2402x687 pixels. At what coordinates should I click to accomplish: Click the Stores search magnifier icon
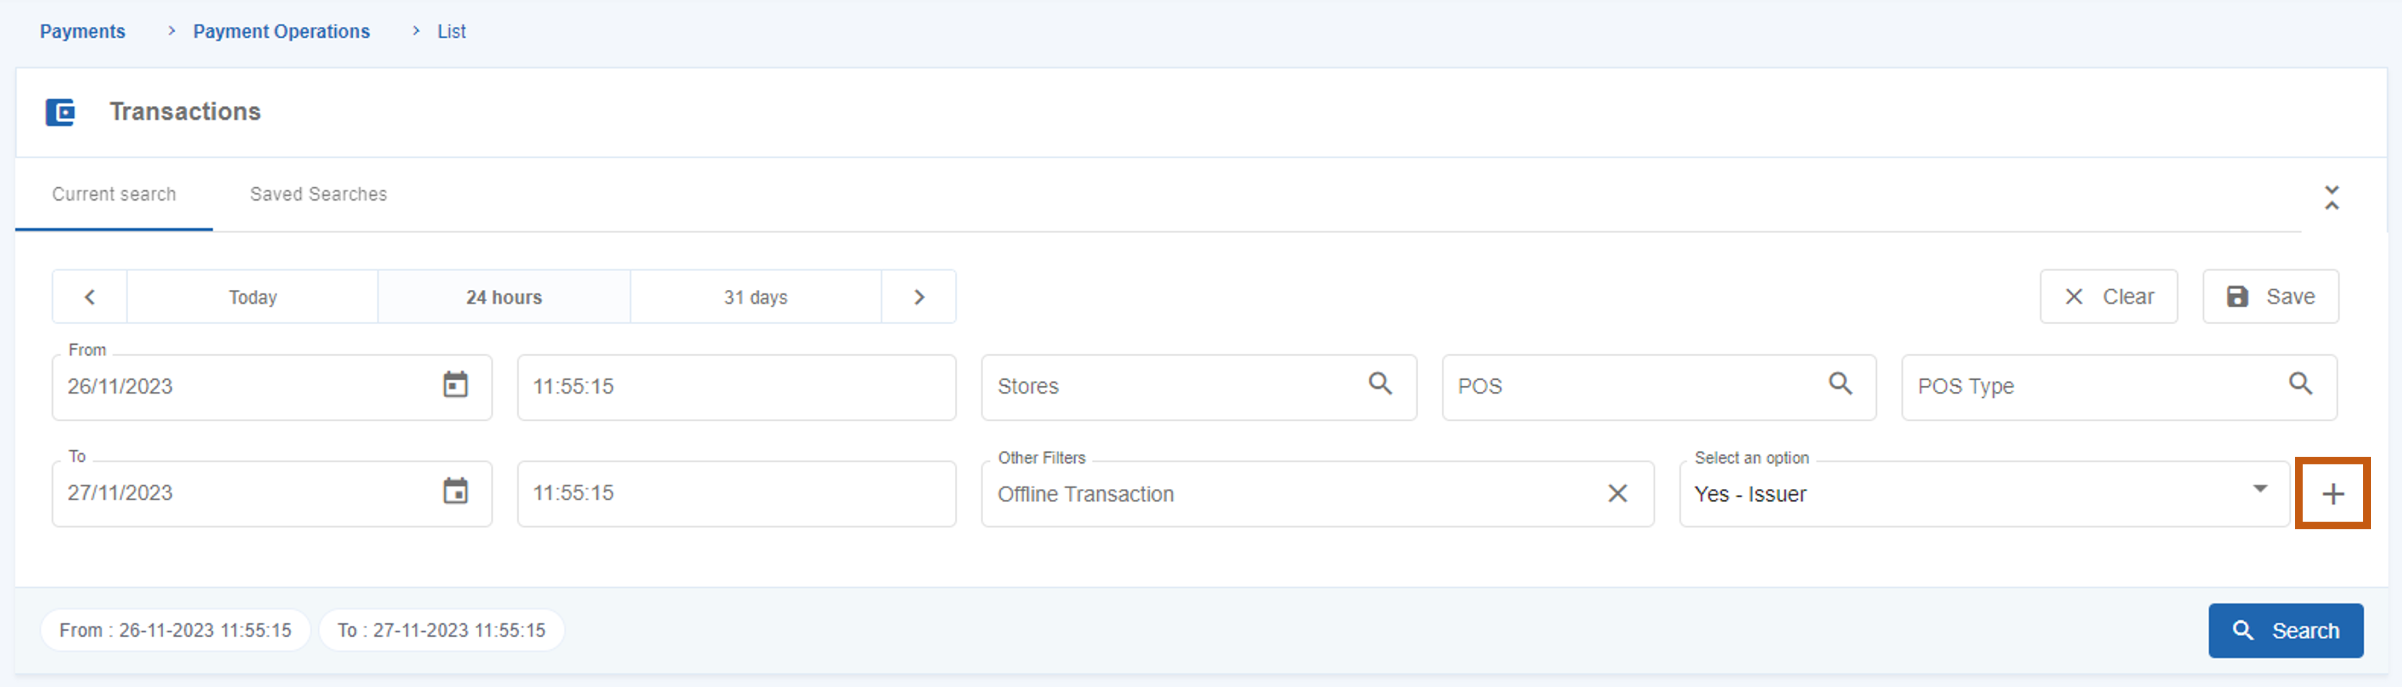1380,383
